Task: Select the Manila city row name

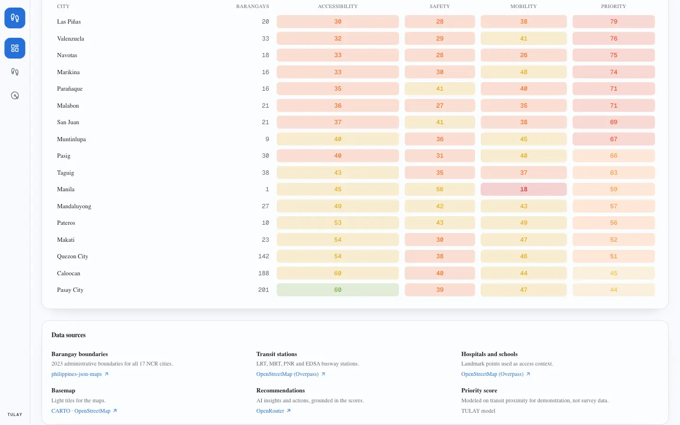Action: [x=66, y=189]
